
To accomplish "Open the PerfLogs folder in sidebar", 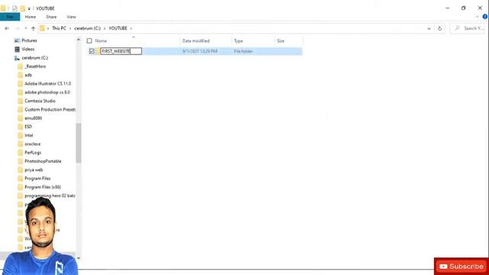I will [x=33, y=153].
